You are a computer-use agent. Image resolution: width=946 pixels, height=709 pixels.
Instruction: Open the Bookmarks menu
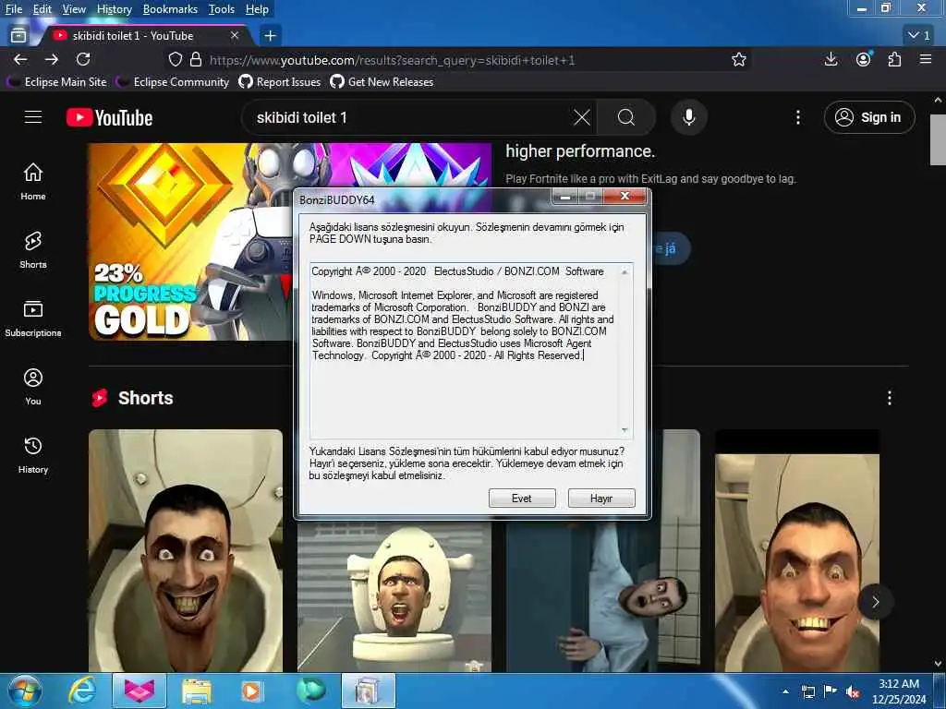170,9
